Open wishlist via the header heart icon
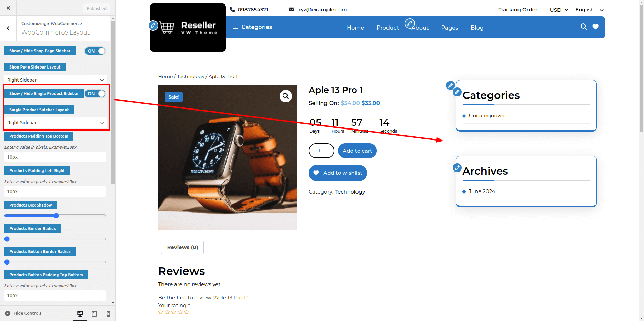 pyautogui.click(x=595, y=27)
